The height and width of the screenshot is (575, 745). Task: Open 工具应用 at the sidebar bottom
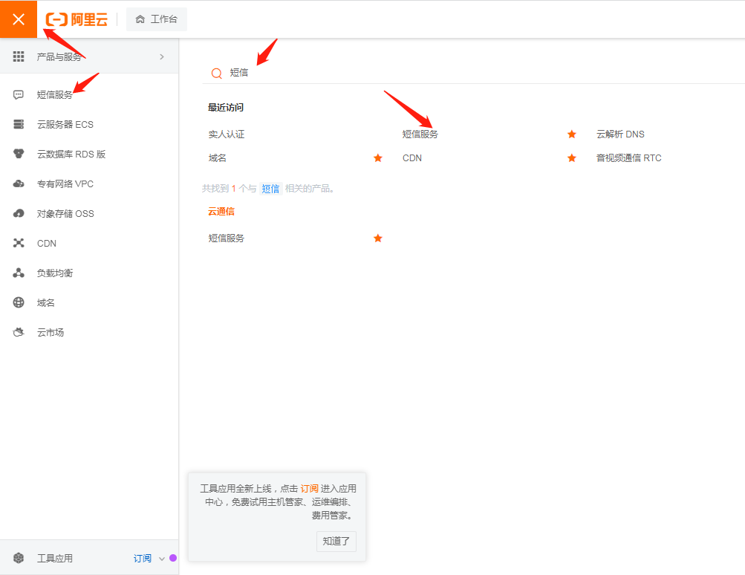[x=55, y=558]
